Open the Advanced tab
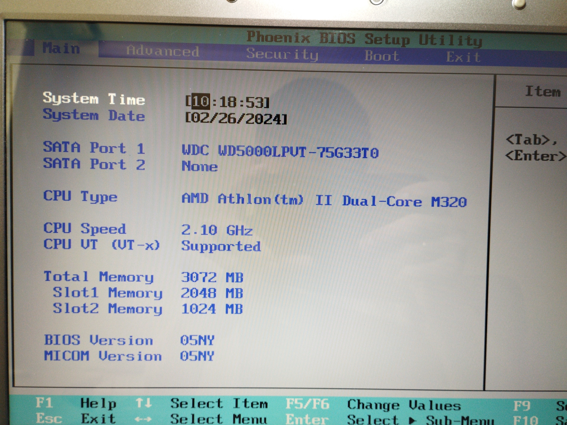 [x=163, y=51]
